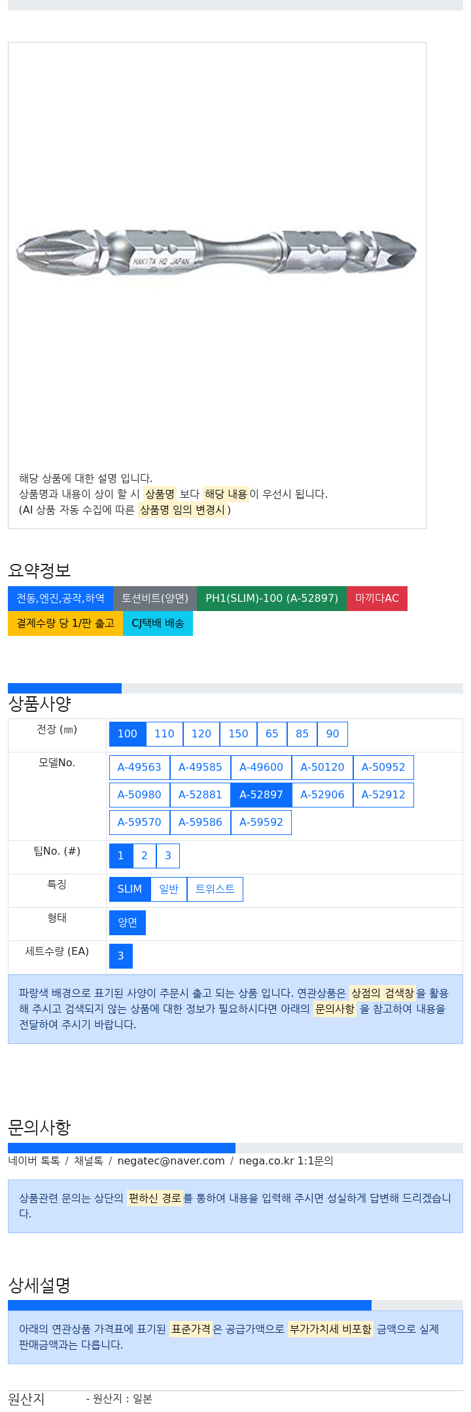471x1412 pixels.
Task: Click the yellow 결제수량 당 1/판 출고 tag
Action: tap(65, 623)
